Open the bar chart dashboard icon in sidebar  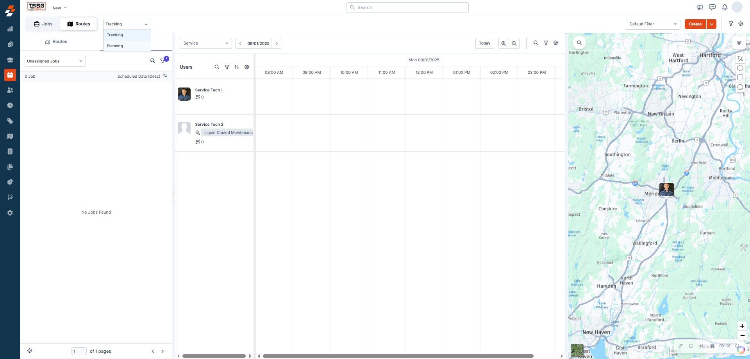tap(10, 29)
